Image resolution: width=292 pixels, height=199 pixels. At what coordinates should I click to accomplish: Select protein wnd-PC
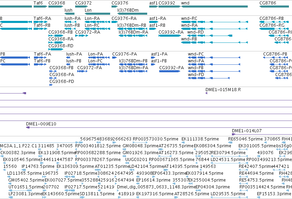(x=214, y=58)
